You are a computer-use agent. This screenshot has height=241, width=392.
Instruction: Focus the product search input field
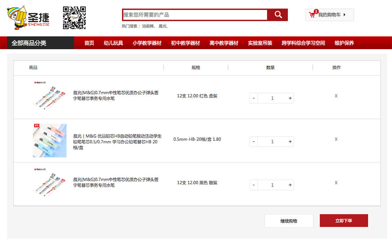click(x=195, y=15)
